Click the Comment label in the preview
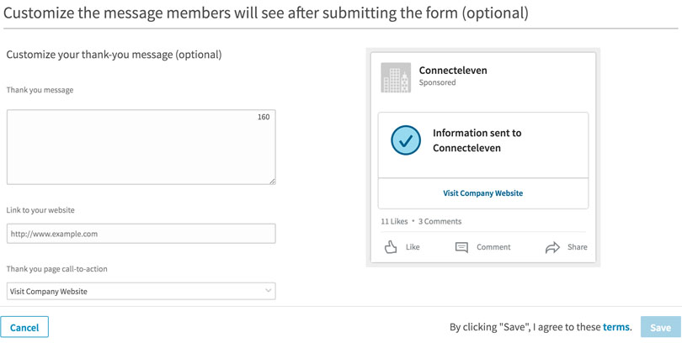Image resolution: width=682 pixels, height=343 pixels. (493, 247)
